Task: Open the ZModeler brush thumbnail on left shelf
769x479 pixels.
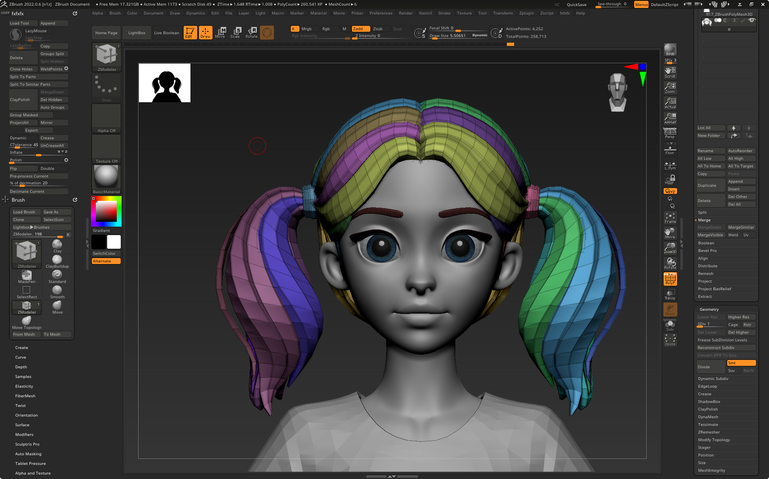Action: point(107,57)
